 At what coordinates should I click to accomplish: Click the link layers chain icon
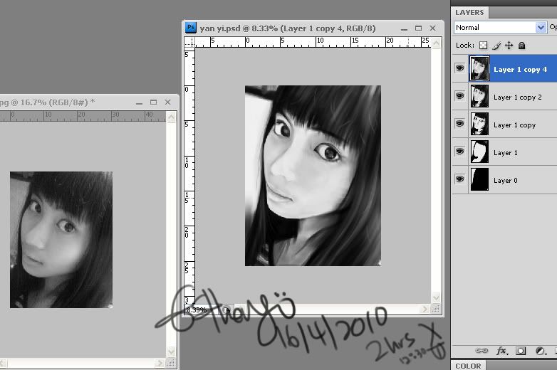point(482,351)
